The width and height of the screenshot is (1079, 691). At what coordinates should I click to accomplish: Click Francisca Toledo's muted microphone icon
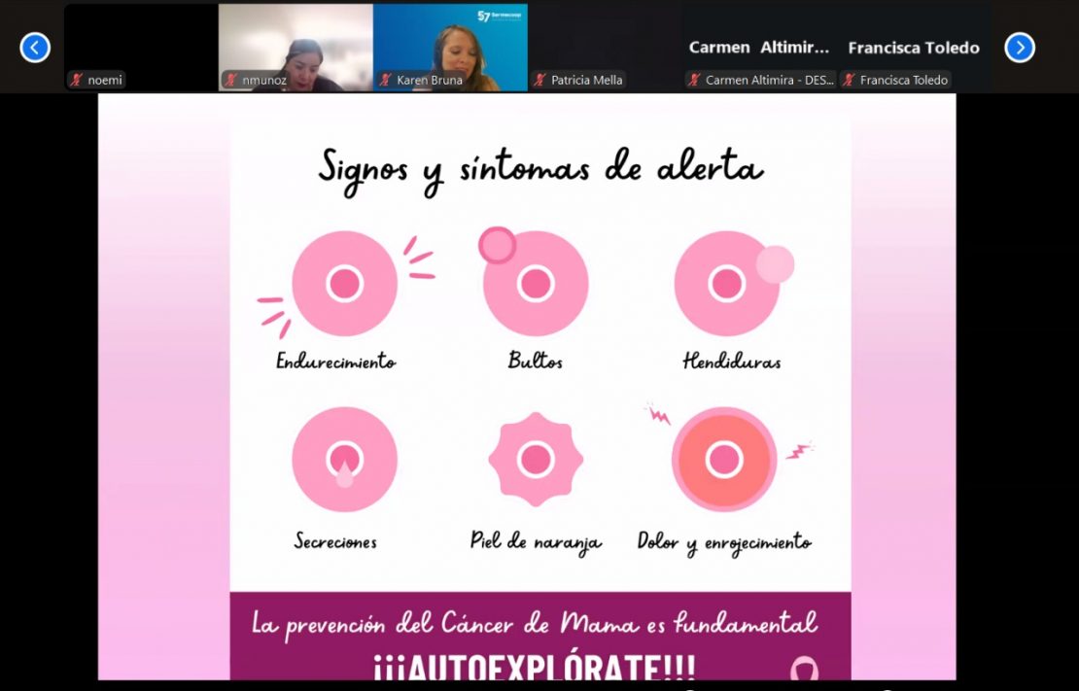(850, 80)
